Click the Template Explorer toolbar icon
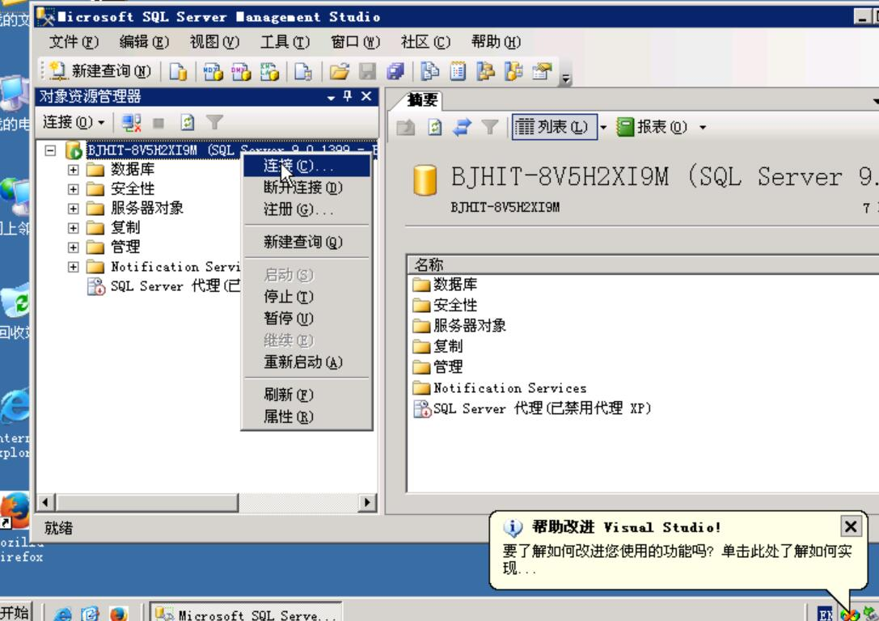Viewport: 879px width, 621px height. (513, 71)
